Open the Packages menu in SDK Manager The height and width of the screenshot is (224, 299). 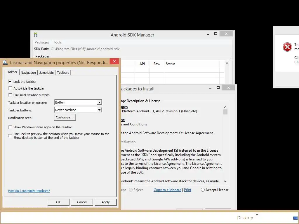pyautogui.click(x=42, y=42)
